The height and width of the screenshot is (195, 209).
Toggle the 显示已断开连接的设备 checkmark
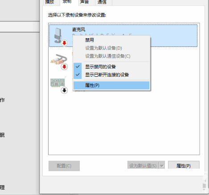78,75
